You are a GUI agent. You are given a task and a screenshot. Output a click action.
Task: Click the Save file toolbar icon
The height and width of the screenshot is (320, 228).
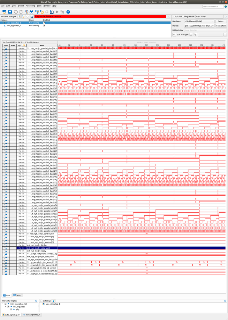click(x=10, y=12)
